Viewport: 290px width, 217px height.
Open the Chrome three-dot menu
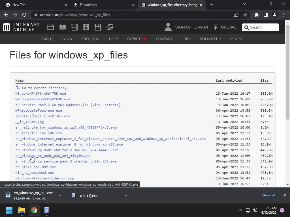[x=284, y=15]
